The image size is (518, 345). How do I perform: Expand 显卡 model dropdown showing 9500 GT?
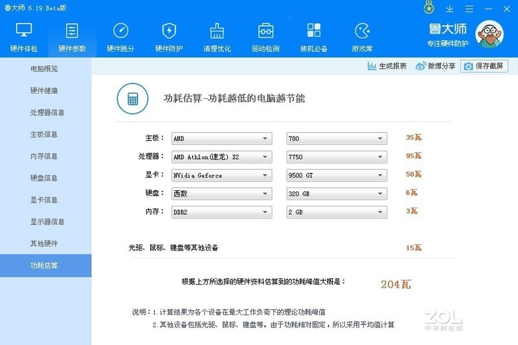coord(337,175)
